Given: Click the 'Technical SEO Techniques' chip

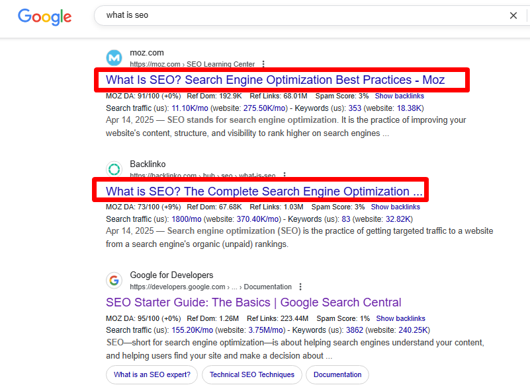Looking at the screenshot, I should point(251,374).
